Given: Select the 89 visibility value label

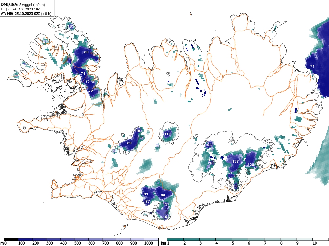Looking at the screenshot, I should coord(129,143).
